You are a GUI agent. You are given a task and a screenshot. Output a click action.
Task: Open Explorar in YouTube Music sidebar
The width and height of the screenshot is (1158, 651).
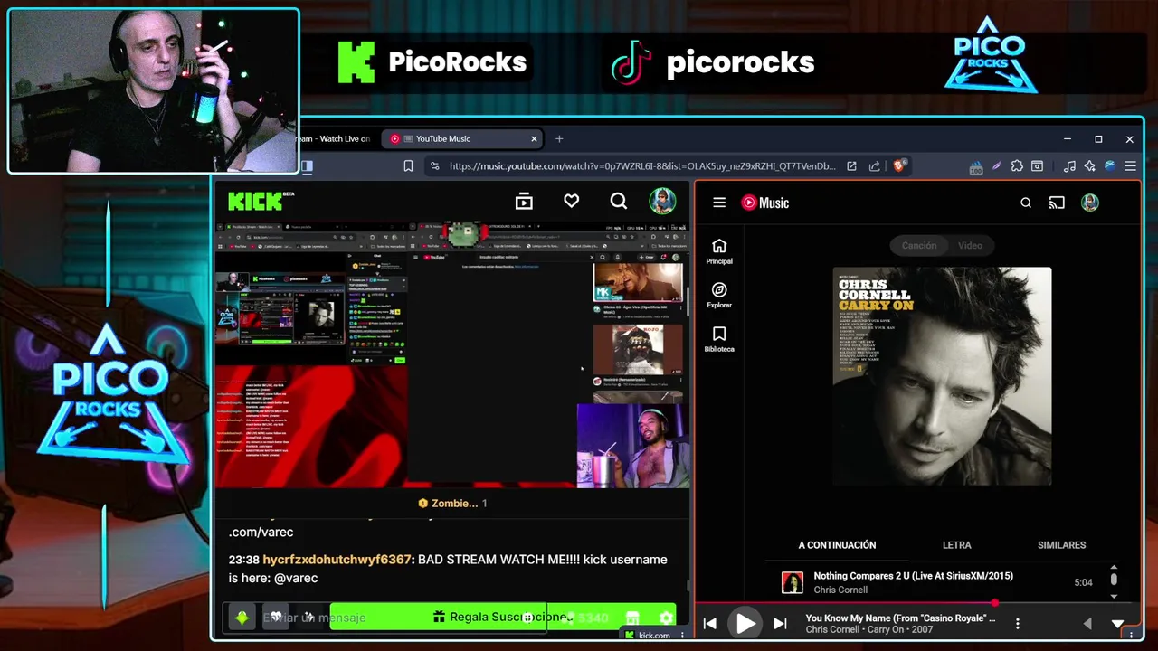coord(719,296)
